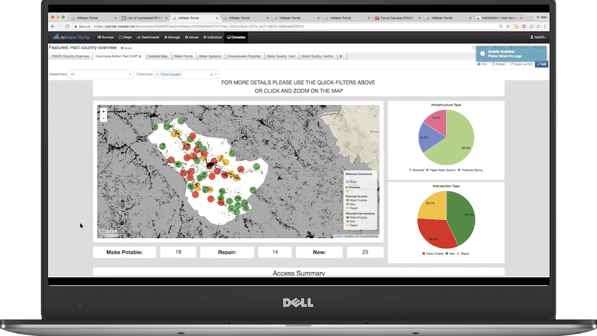Open the Water Systems tab
The width and height of the screenshot is (597, 336).
210,56
